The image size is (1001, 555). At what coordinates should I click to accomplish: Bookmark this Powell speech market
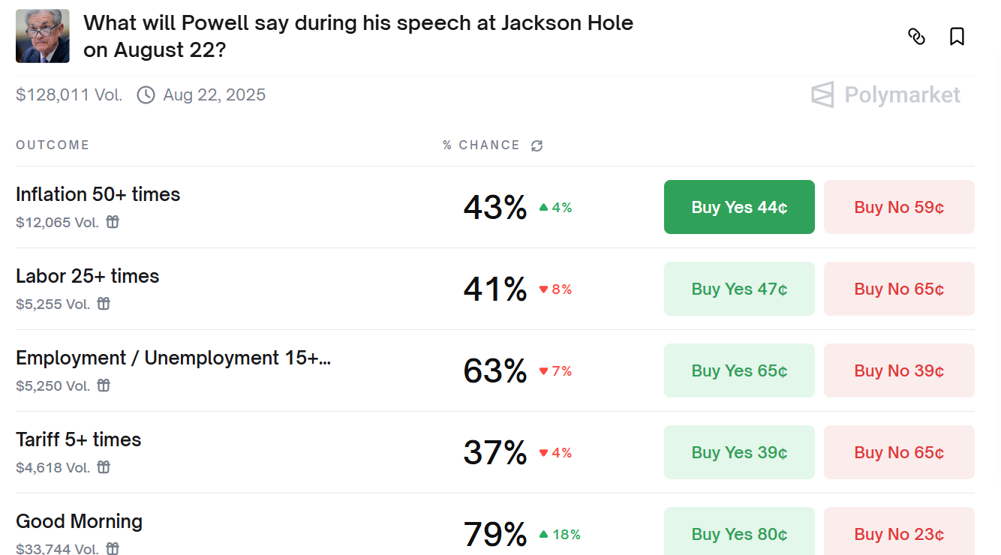click(957, 36)
